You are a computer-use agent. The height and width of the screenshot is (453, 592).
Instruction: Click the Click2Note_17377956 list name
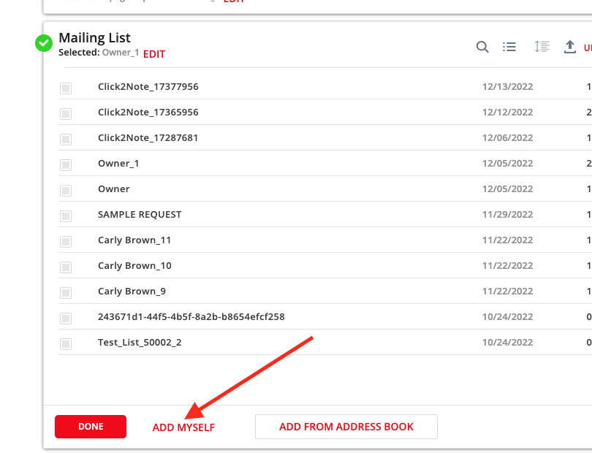click(148, 86)
